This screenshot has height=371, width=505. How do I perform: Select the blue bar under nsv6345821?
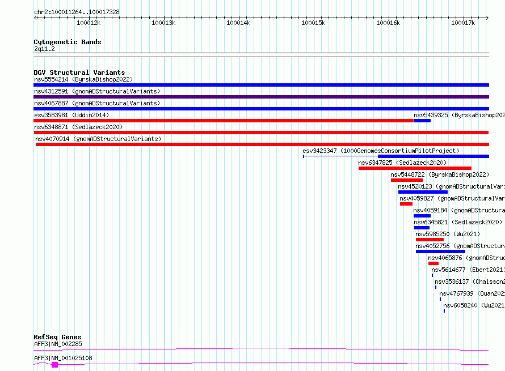(x=422, y=228)
